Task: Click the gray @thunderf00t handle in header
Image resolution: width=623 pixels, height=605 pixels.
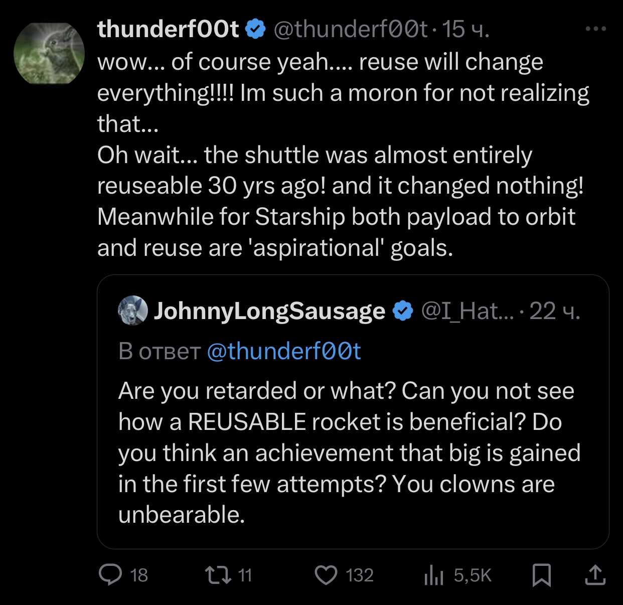Action: point(350,29)
